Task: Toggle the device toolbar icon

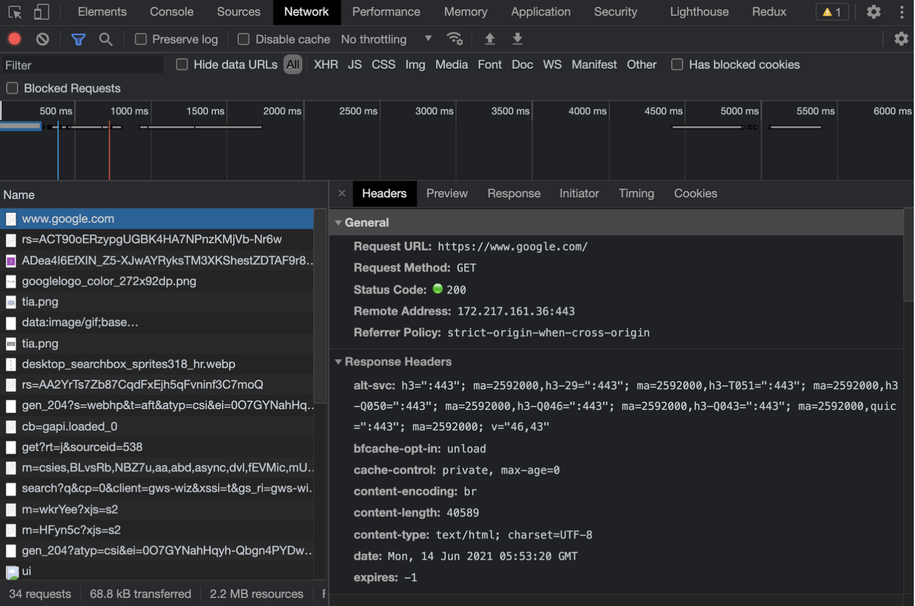Action: click(41, 12)
